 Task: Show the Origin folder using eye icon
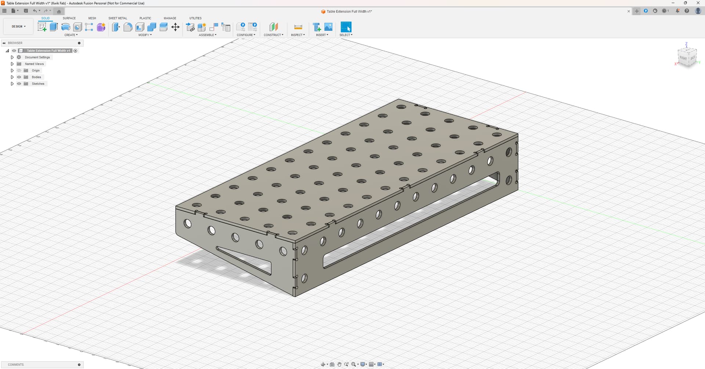(19, 70)
